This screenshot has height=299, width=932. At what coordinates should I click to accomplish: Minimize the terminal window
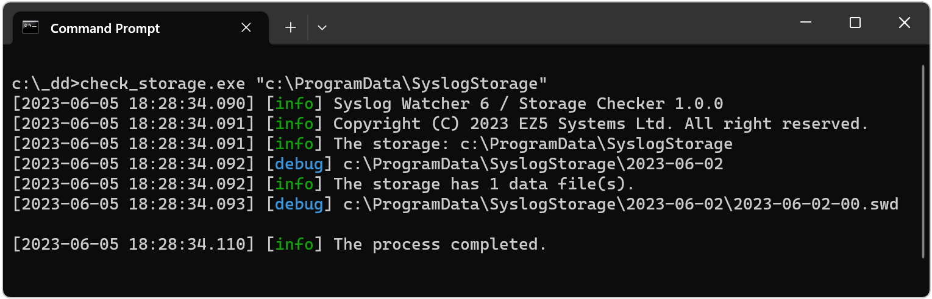[x=806, y=23]
